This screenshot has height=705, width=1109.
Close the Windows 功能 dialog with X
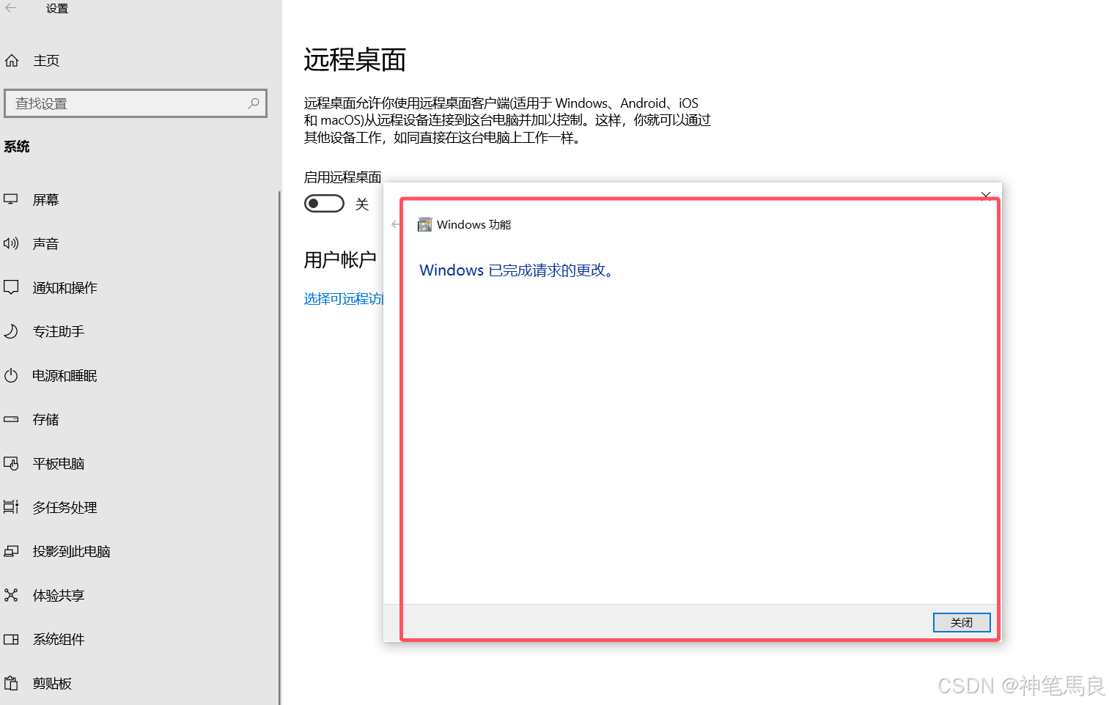tap(986, 196)
